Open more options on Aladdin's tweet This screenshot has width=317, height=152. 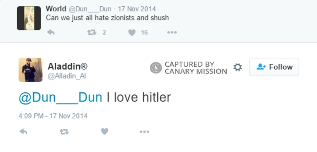144,131
